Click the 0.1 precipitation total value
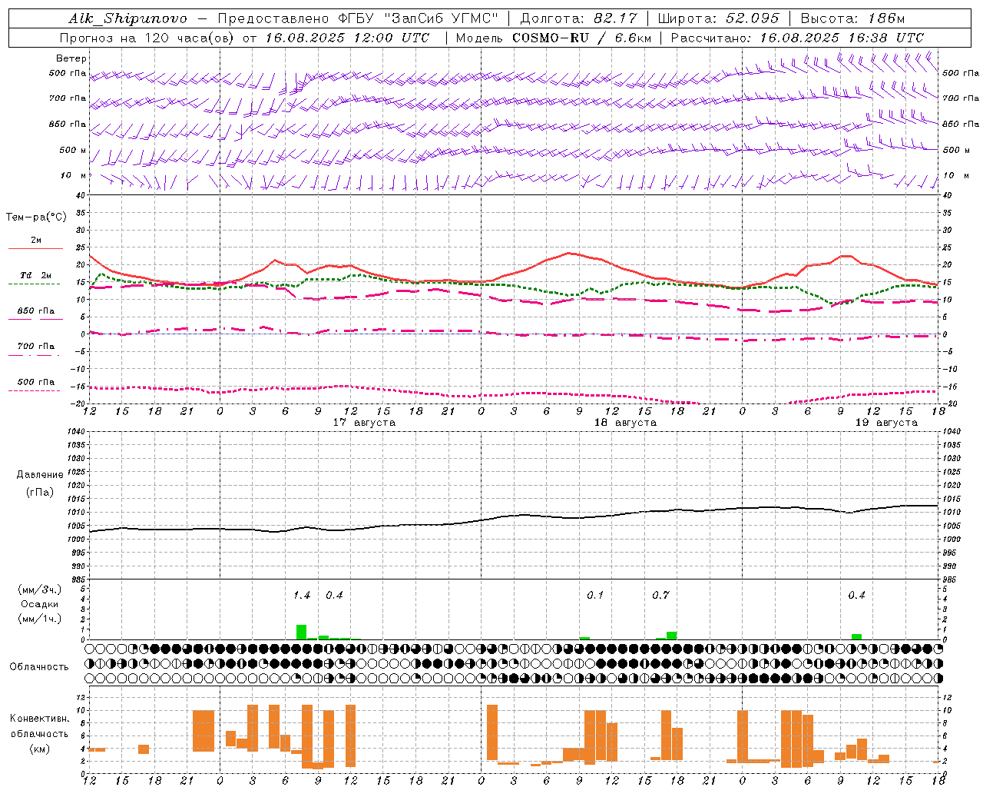 click(595, 595)
